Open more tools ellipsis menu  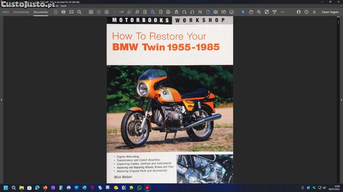point(282,12)
